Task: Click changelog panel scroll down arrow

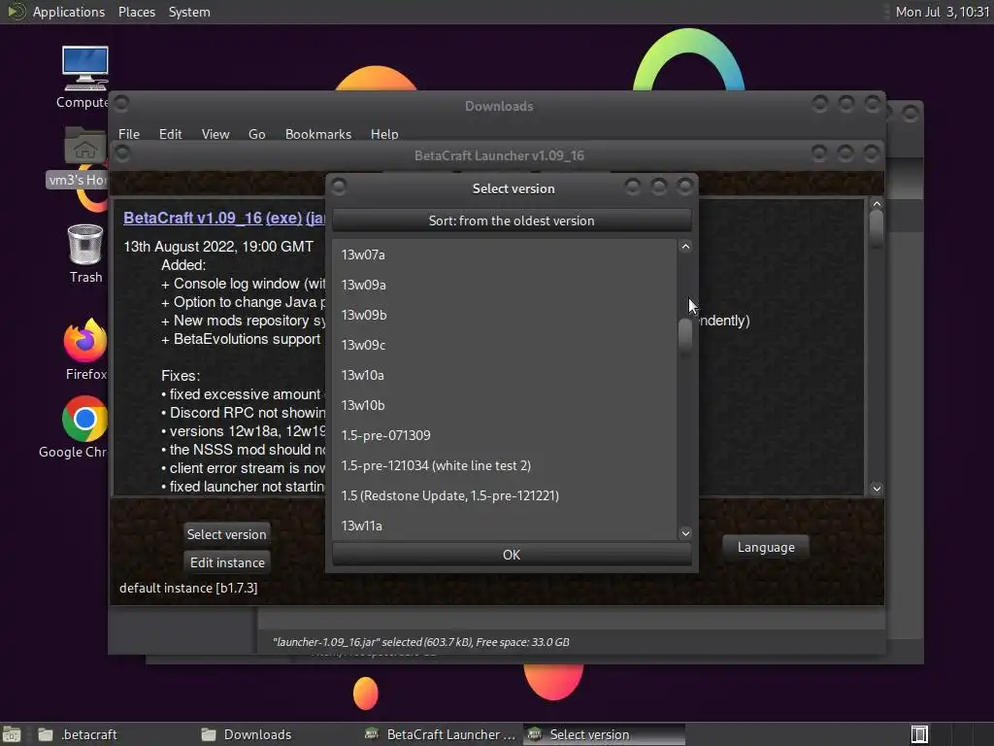Action: (x=877, y=489)
